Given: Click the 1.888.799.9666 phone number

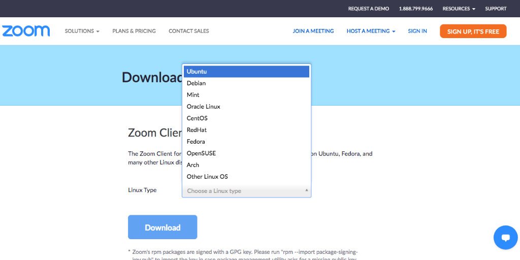Looking at the screenshot, I should pyautogui.click(x=416, y=9).
